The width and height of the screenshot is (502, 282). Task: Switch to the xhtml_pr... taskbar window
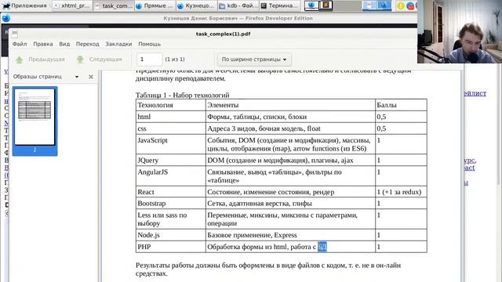tap(72, 5)
